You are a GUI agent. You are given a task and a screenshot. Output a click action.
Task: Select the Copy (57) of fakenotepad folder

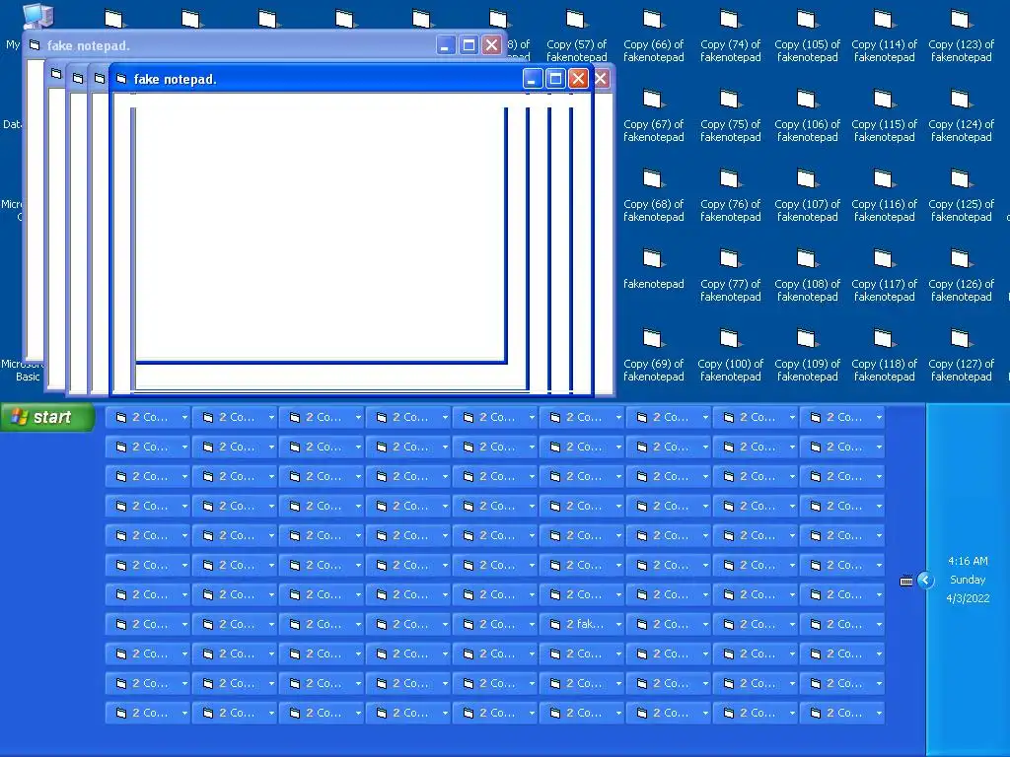click(576, 36)
